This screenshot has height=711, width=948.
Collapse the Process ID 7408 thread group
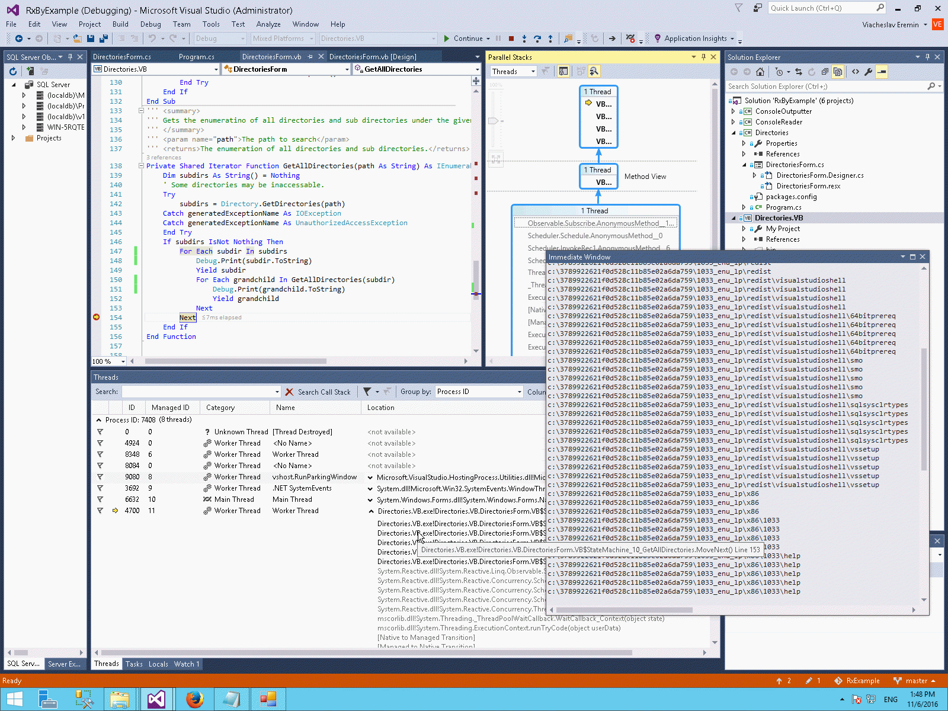[98, 420]
